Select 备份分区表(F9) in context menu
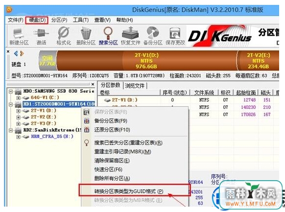 pyautogui.click(x=111, y=121)
